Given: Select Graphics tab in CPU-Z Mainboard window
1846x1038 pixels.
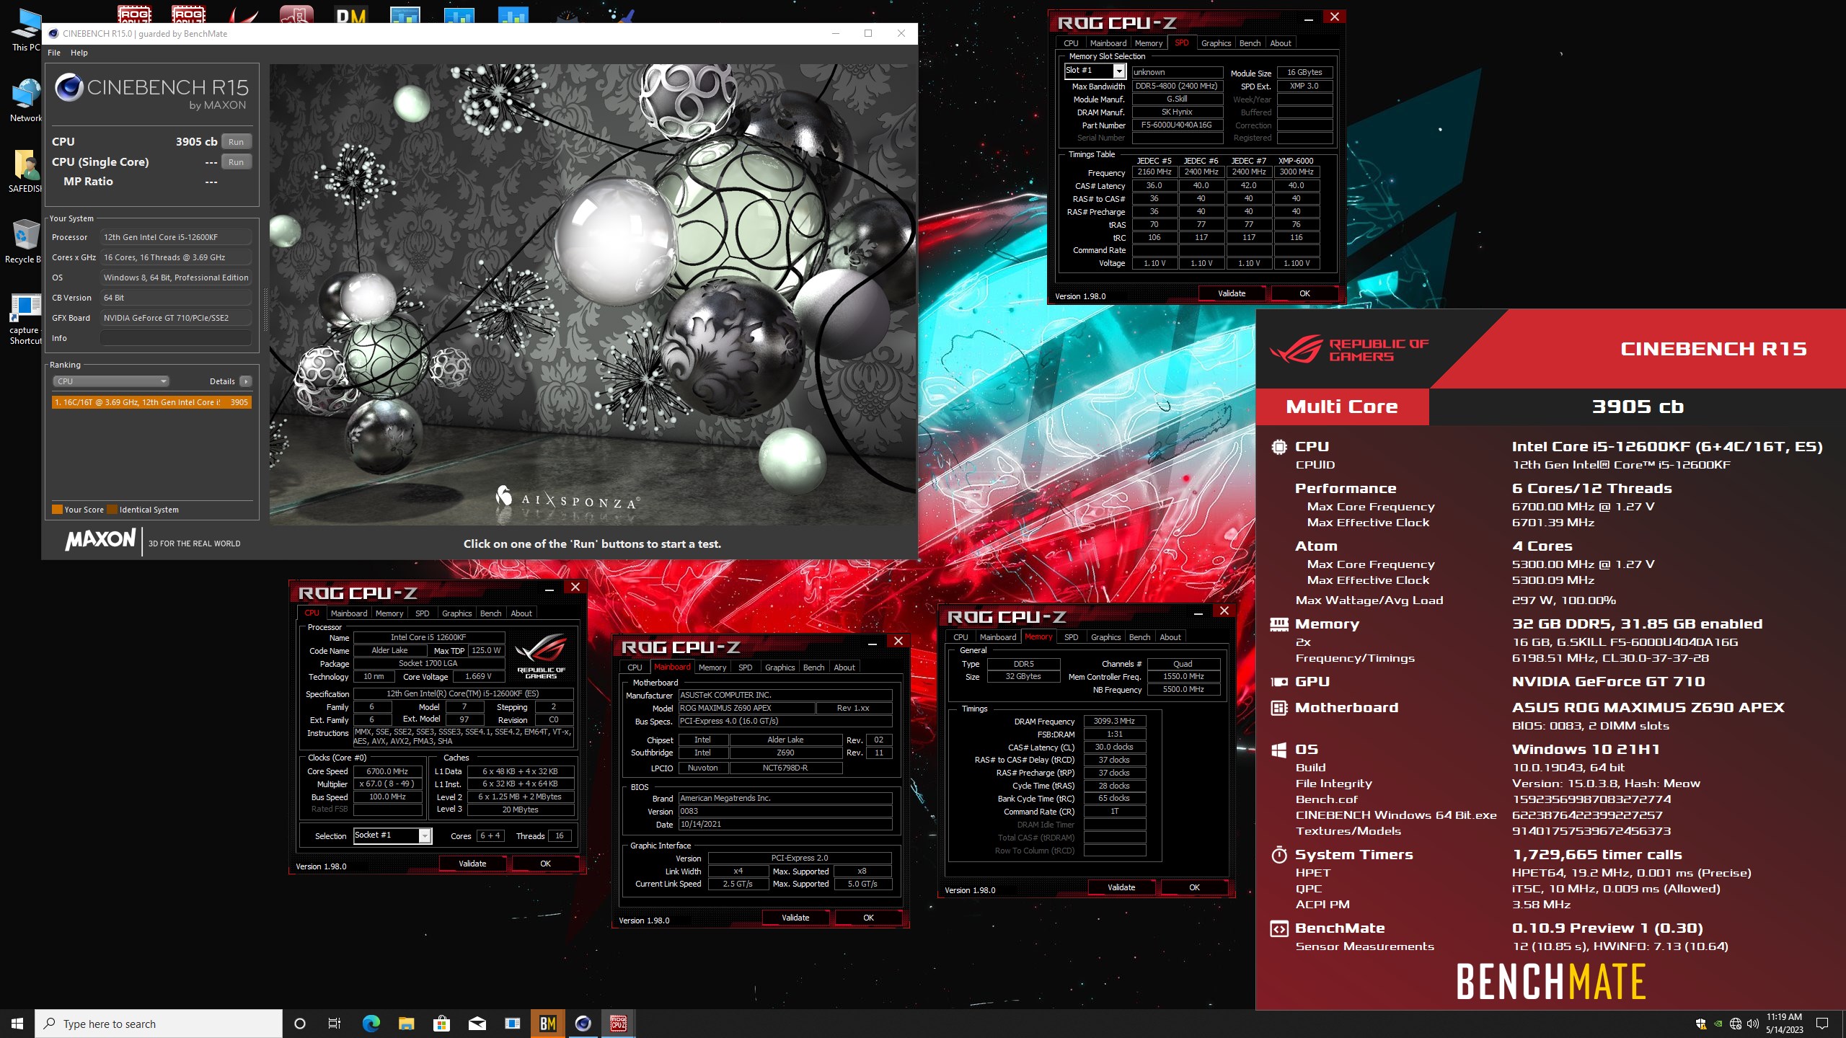Looking at the screenshot, I should click(780, 667).
